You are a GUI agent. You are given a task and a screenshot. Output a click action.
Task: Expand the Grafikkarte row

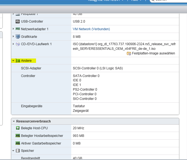(x=13, y=36)
